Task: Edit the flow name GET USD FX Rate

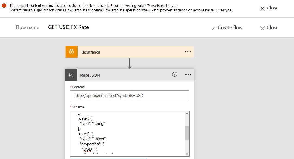Action: (69, 27)
